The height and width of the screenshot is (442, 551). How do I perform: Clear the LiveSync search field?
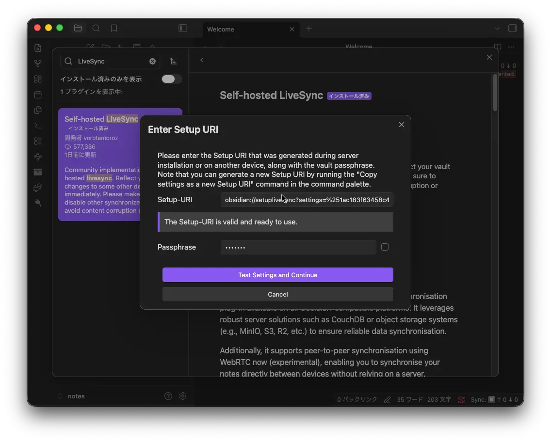(x=152, y=61)
